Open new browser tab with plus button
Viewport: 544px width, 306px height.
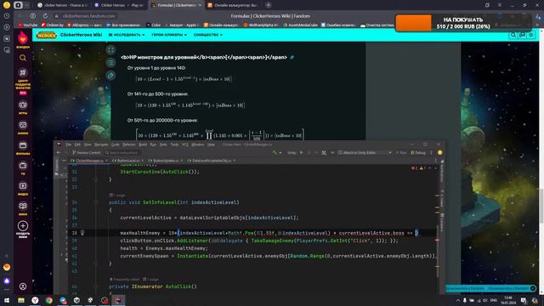point(269,5)
